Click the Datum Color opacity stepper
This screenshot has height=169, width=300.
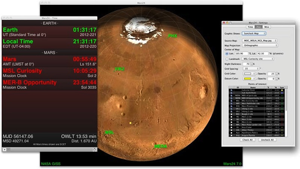276,78
